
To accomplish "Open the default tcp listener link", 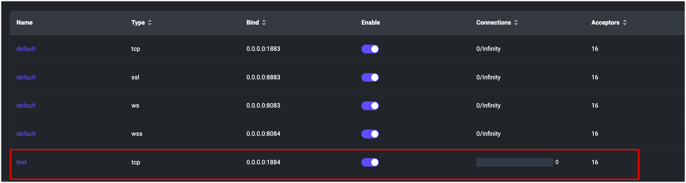I will (x=26, y=49).
